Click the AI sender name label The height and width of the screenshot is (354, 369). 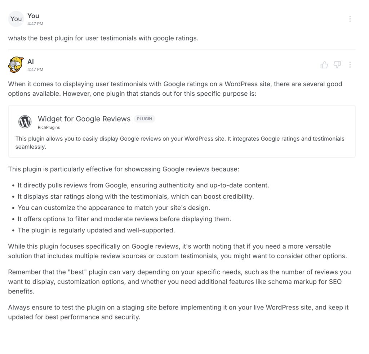31,62
